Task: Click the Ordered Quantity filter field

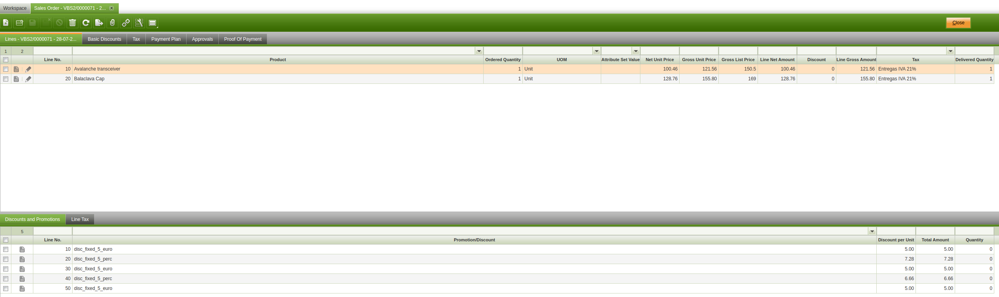Action: point(503,51)
